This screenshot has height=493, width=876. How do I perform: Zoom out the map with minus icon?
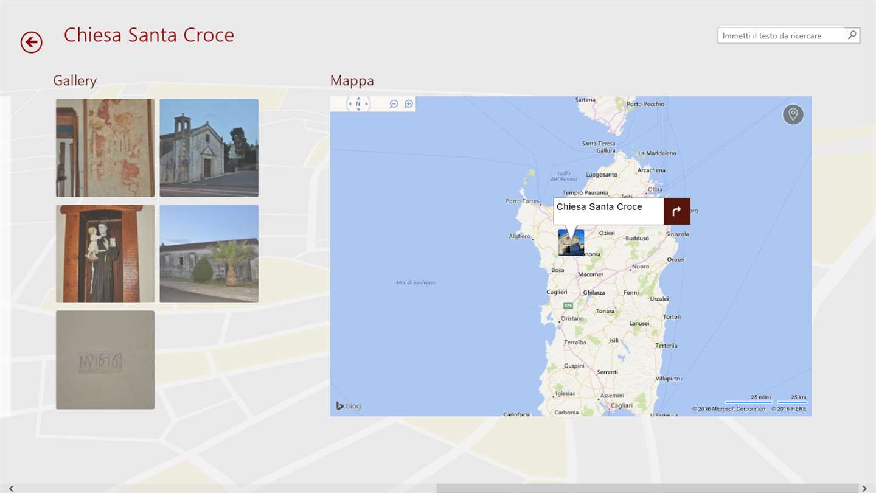(x=394, y=104)
